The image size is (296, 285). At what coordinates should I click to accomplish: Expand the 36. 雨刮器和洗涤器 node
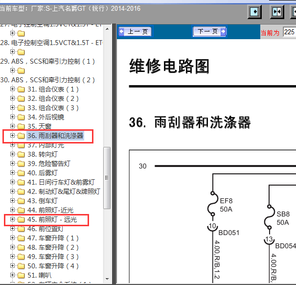pos(12,135)
